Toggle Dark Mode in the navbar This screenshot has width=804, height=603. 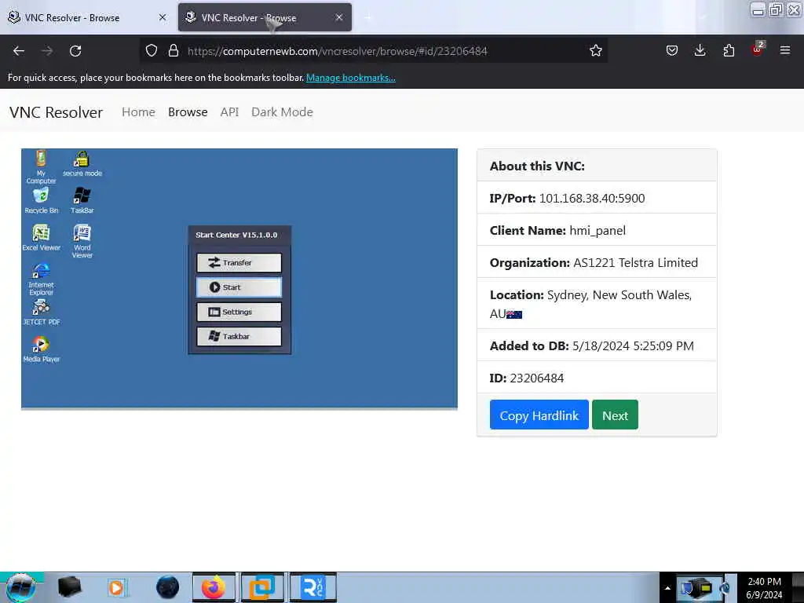(x=282, y=112)
